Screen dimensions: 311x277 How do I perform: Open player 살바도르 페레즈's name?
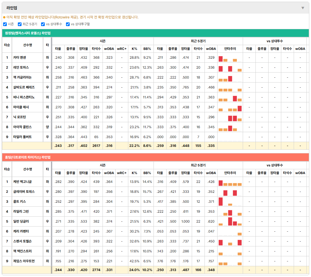tap(24, 87)
